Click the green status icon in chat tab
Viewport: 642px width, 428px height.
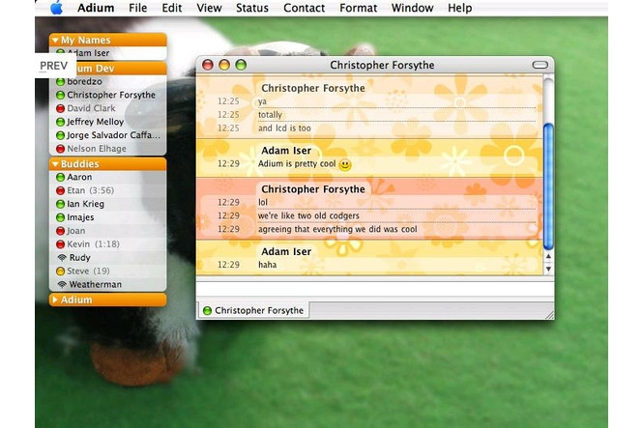(x=207, y=311)
